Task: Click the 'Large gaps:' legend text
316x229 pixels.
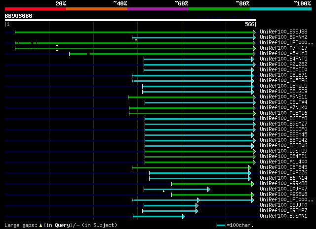Action: (21, 225)
